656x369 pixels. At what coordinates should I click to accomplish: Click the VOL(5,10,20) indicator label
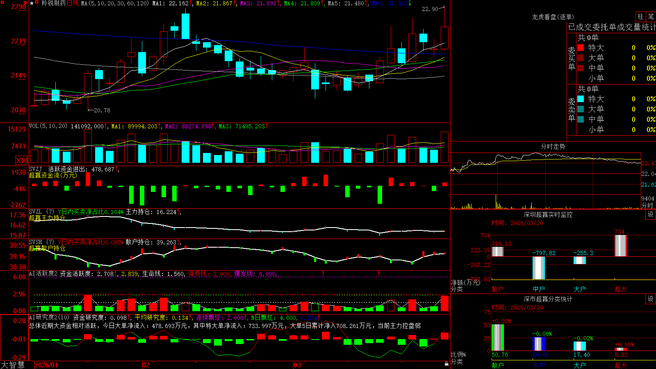[x=48, y=126]
